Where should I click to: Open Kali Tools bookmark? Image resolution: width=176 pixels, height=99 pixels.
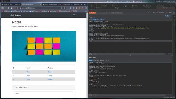click(25, 11)
